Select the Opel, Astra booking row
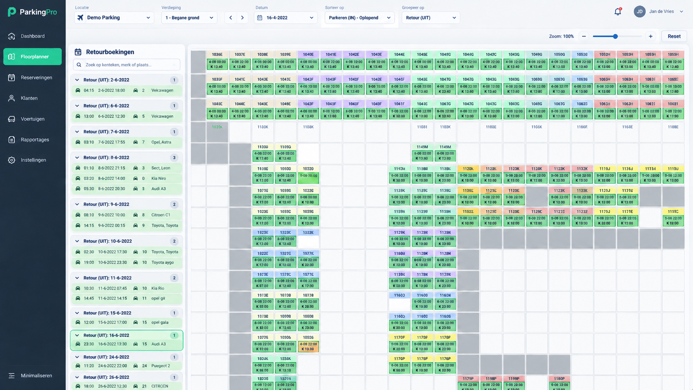693x390 pixels. (127, 142)
